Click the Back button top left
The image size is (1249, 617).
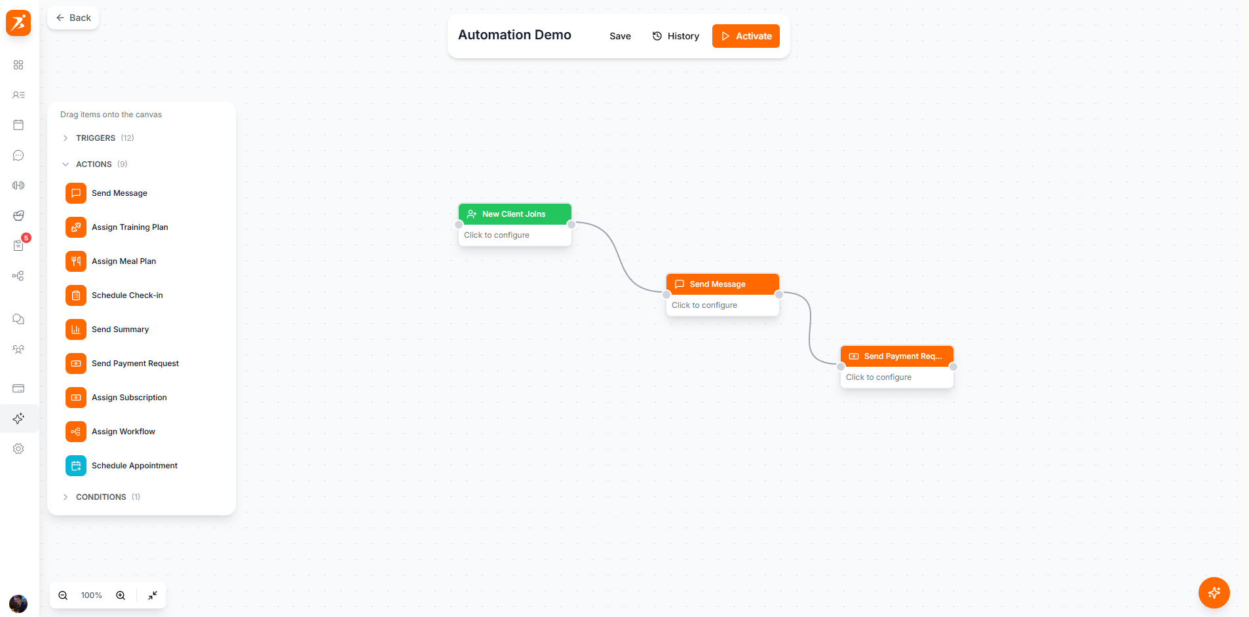pyautogui.click(x=73, y=18)
